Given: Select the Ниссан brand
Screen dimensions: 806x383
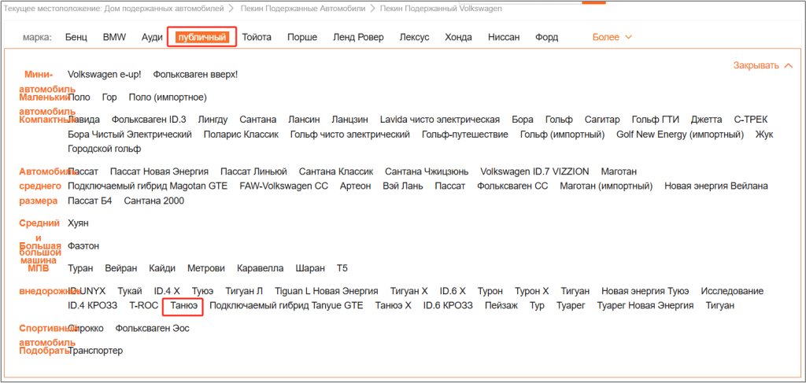Looking at the screenshot, I should [x=504, y=37].
